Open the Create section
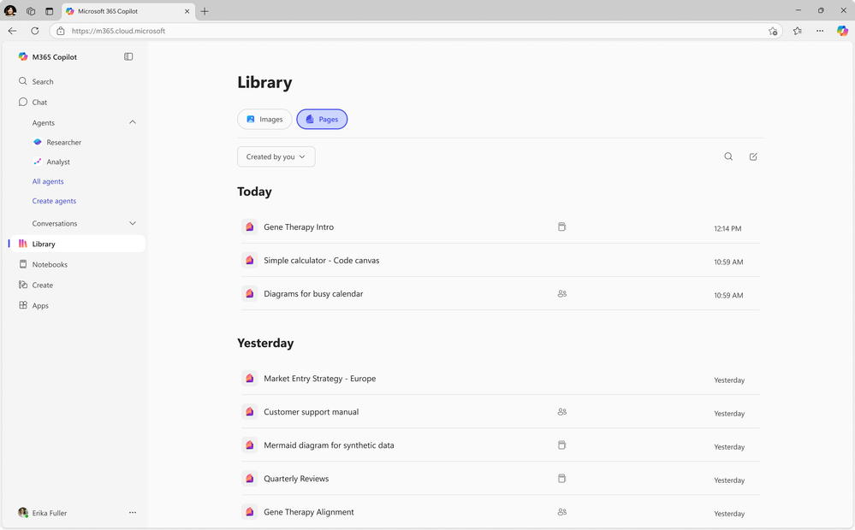This screenshot has width=855, height=530. pos(43,285)
